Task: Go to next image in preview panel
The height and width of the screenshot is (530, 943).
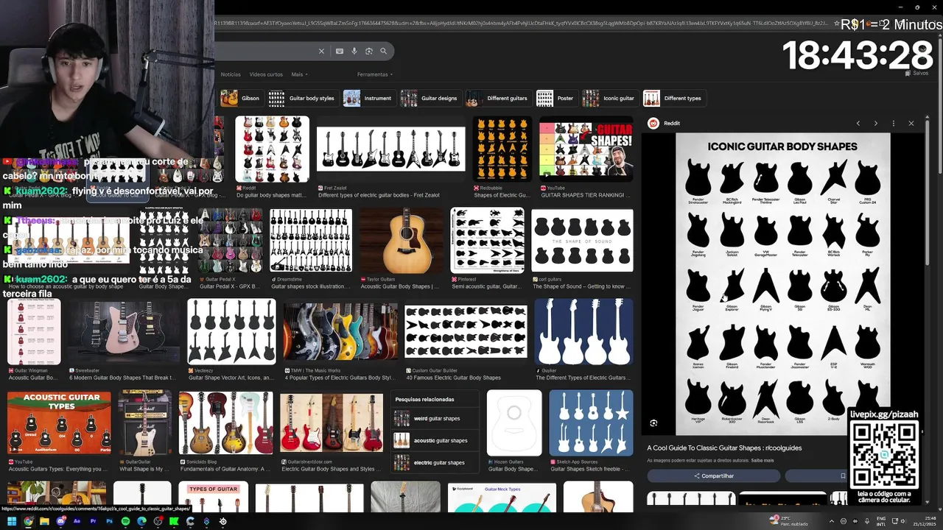Action: click(x=875, y=123)
